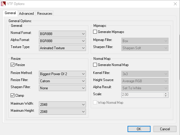This screenshot has height=135, width=180.
Task: Expand the Resize Filter dropdown
Action: pyautogui.click(x=62, y=81)
